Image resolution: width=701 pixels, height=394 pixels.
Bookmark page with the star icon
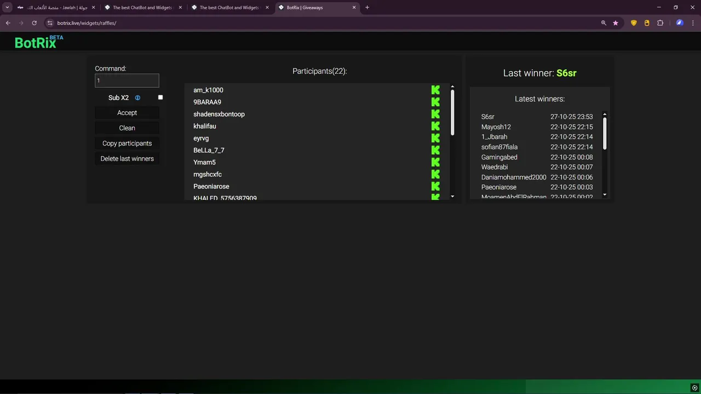click(616, 23)
